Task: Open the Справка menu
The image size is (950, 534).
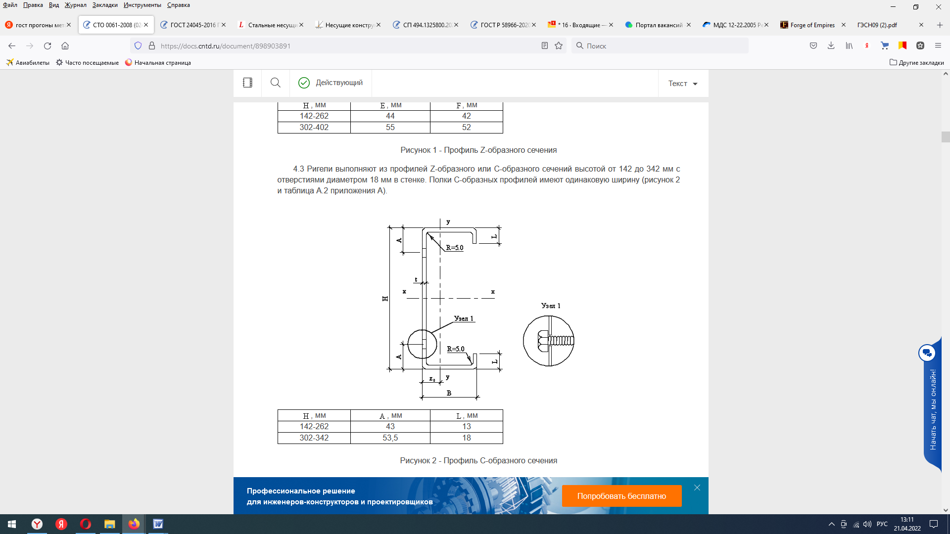Action: click(179, 5)
